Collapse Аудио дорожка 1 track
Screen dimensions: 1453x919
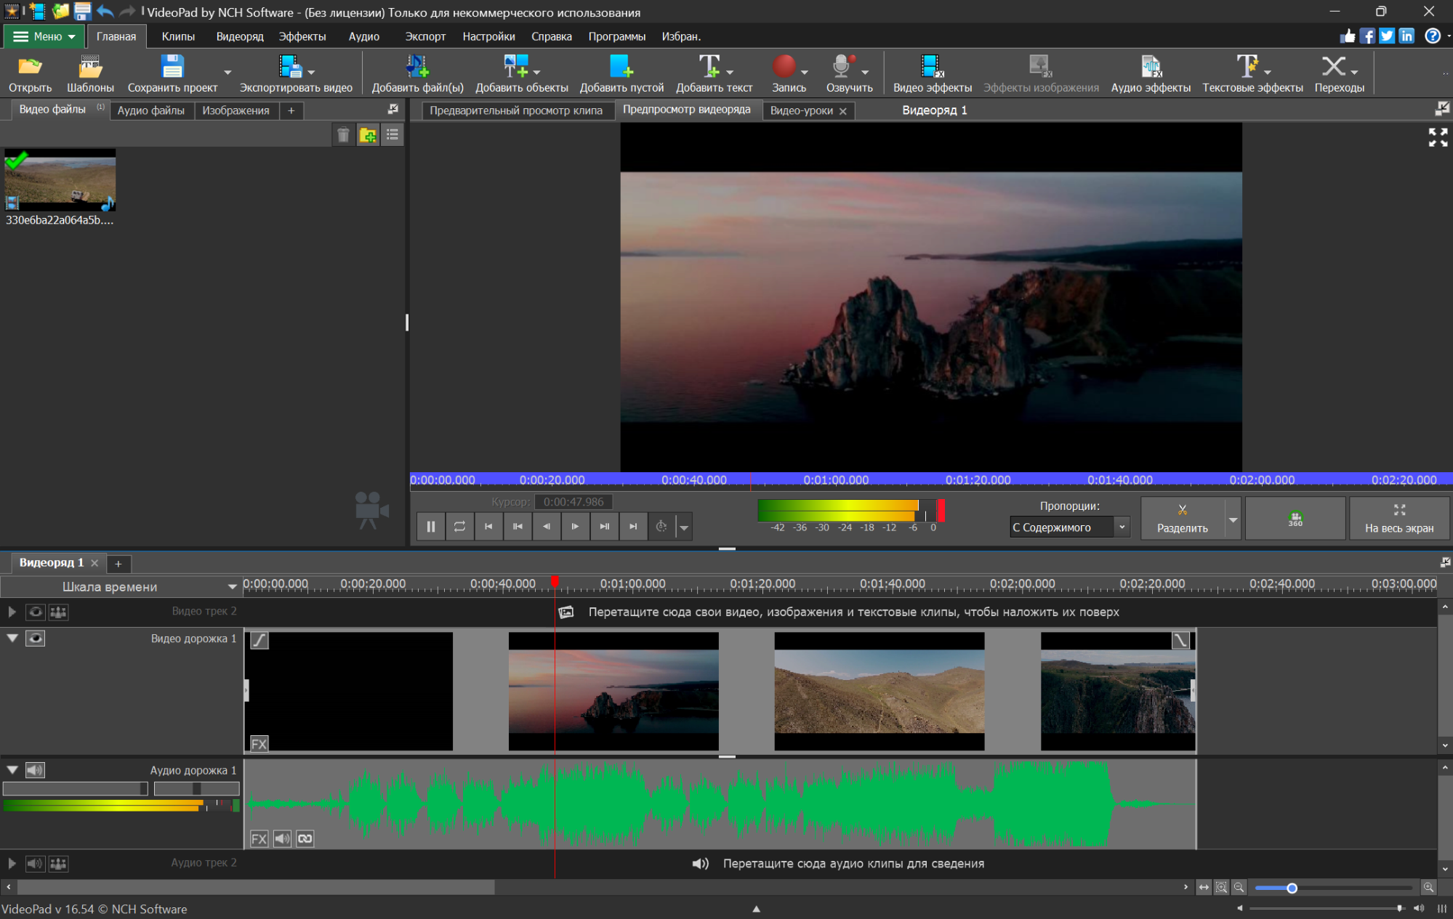click(x=12, y=769)
